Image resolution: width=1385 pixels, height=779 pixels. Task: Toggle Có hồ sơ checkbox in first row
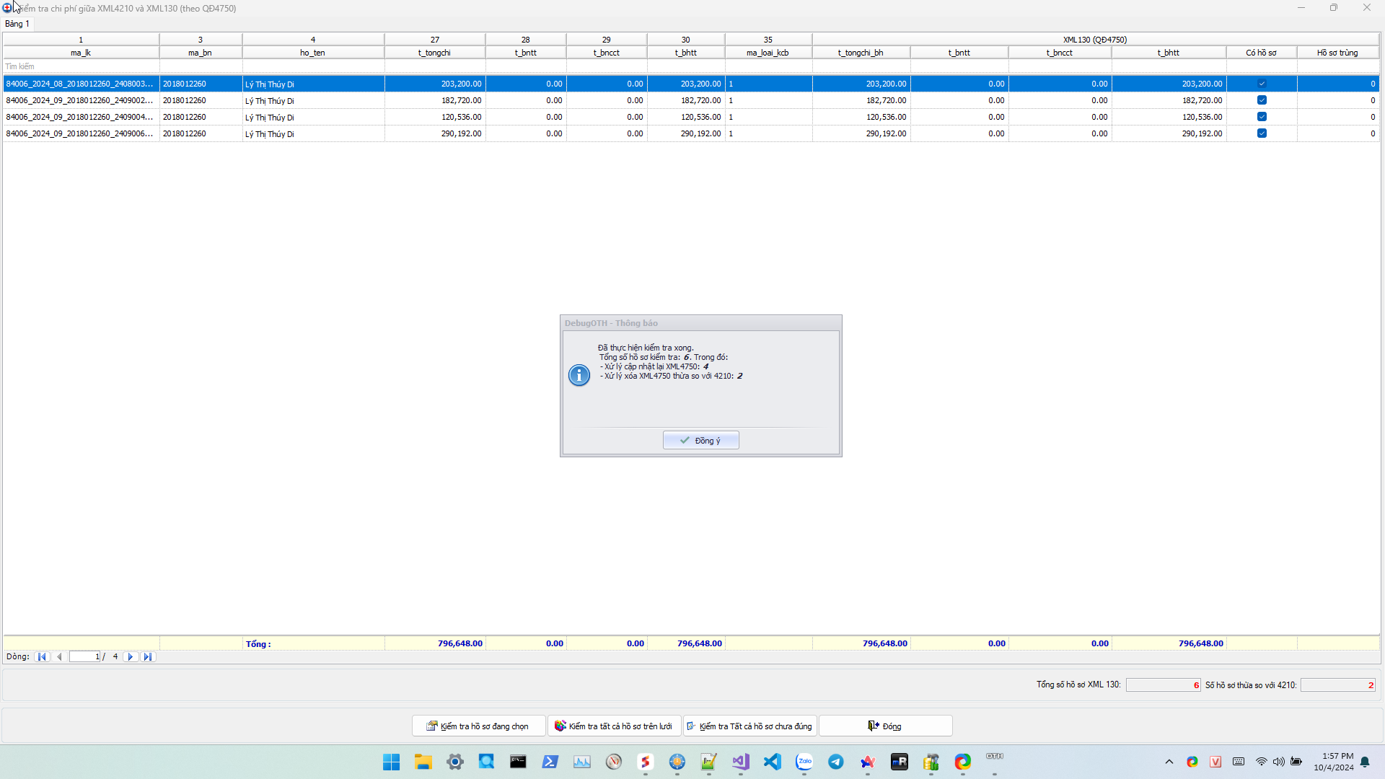tap(1262, 84)
